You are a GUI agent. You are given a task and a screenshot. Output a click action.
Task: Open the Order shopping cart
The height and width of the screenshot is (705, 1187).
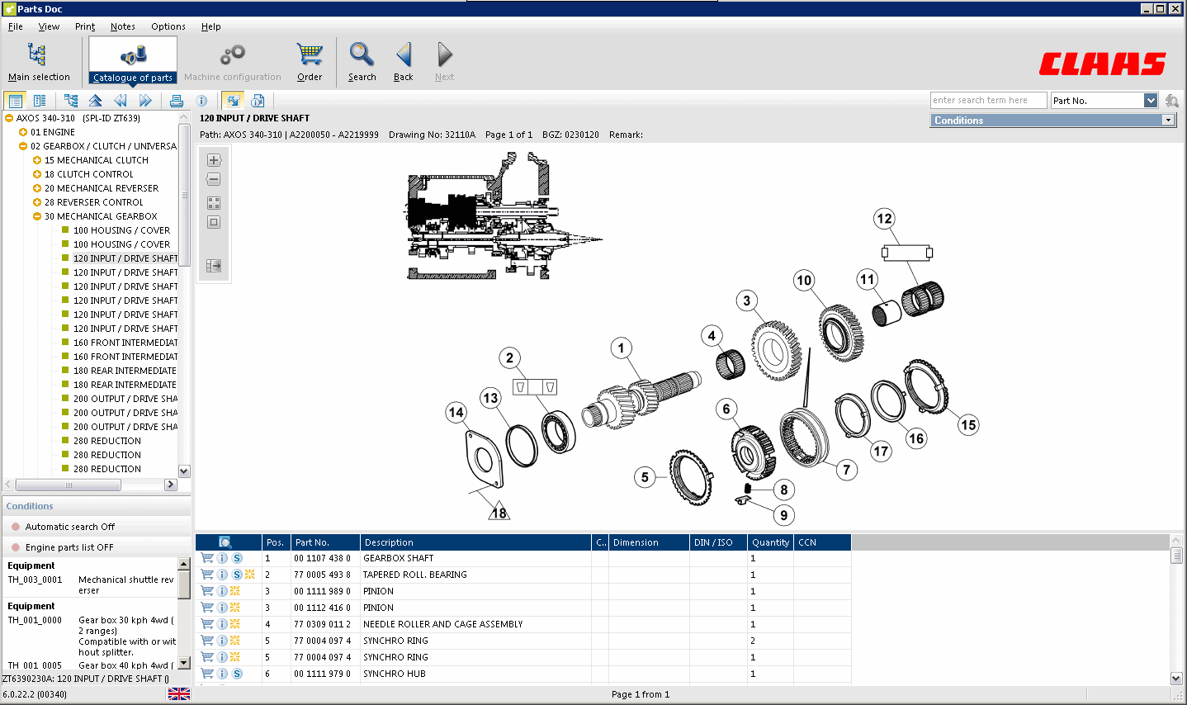click(x=310, y=59)
